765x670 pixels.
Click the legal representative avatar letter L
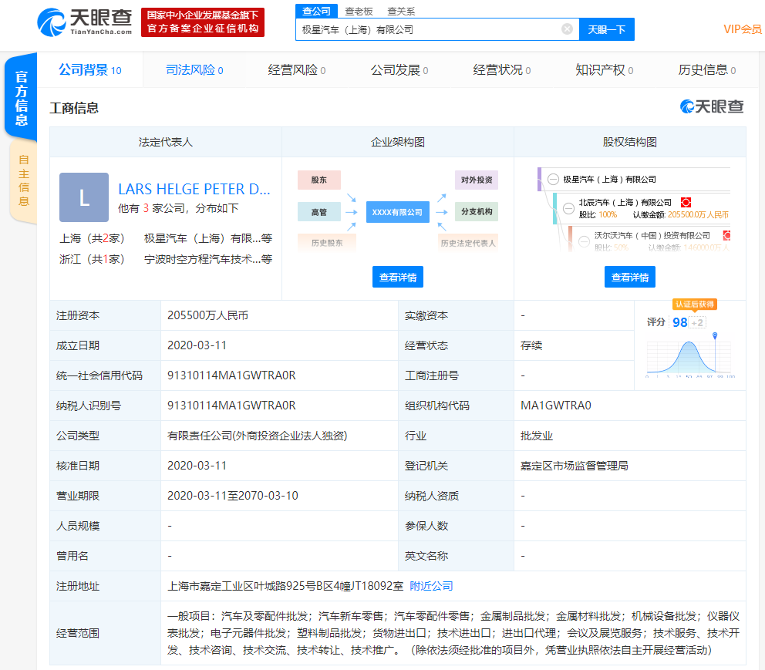pyautogui.click(x=84, y=197)
